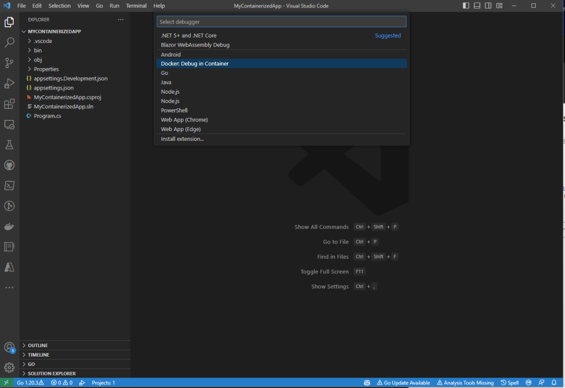This screenshot has width=565, height=388.
Task: Open Explorer views and more actions ellipsis
Action: [x=121, y=19]
